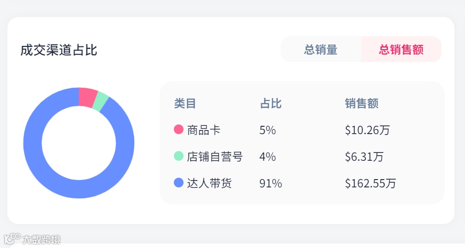Select the 总销售额 tab
The height and width of the screenshot is (248, 465).
401,50
